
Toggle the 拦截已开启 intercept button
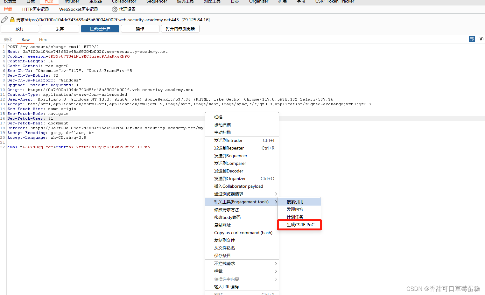[x=100, y=29]
